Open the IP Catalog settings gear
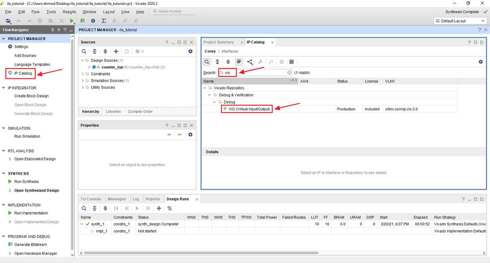The image size is (490, 263). (481, 62)
